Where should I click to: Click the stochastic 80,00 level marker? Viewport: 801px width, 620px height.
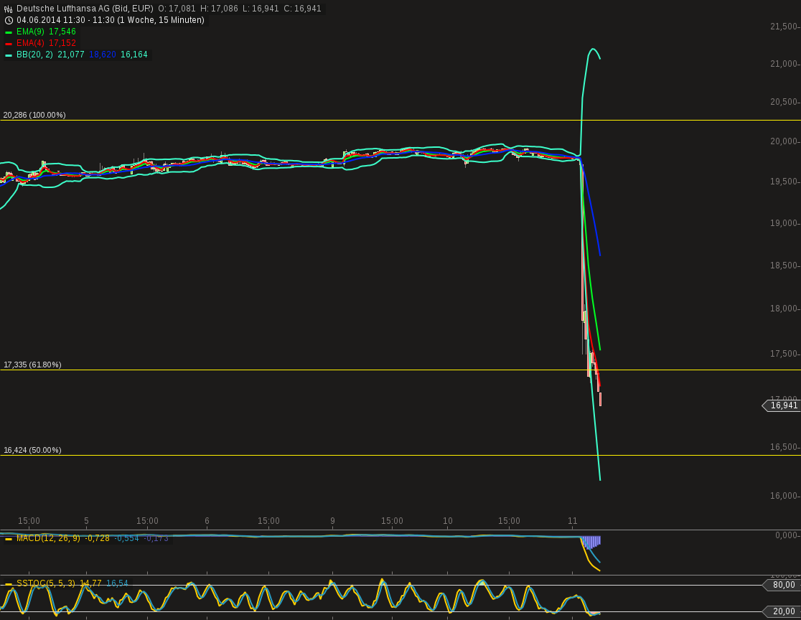pyautogui.click(x=782, y=585)
